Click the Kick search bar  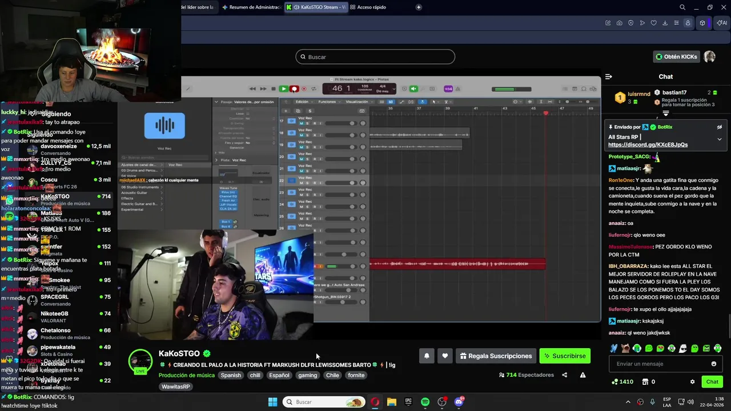click(x=375, y=57)
